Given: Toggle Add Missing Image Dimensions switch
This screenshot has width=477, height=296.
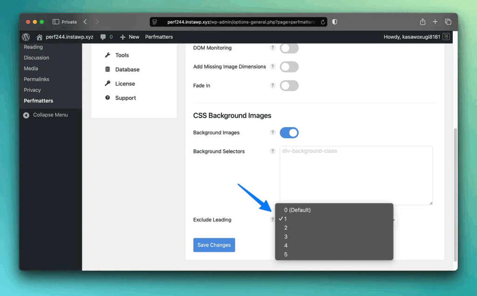Looking at the screenshot, I should click(x=289, y=67).
